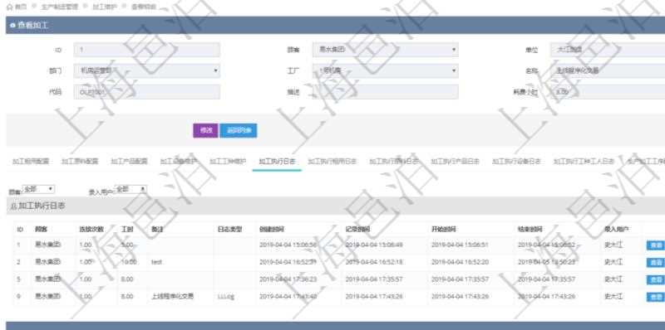The height and width of the screenshot is (330, 665).
Task: Click the 耗费小时 input field
Action: coord(608,92)
